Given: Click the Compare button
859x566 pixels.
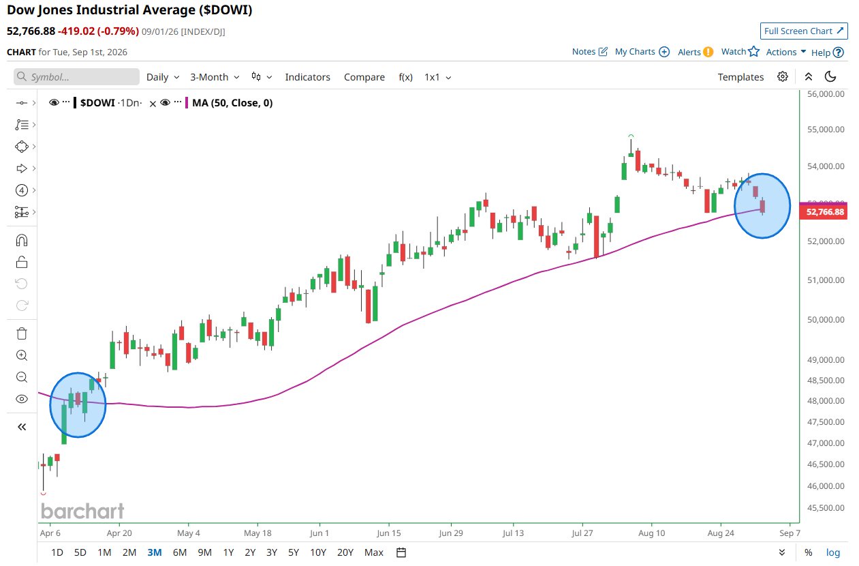Looking at the screenshot, I should pos(364,77).
